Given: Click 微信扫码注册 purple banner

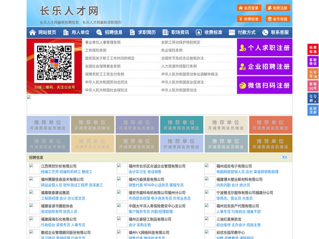Looking at the screenshot, I should click(265, 85).
